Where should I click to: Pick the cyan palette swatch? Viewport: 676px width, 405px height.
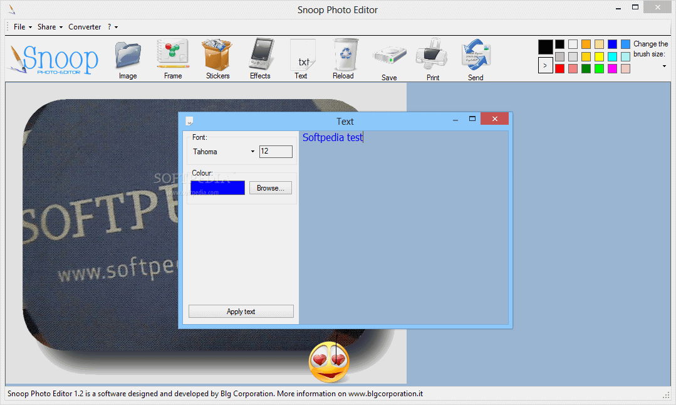pyautogui.click(x=612, y=56)
